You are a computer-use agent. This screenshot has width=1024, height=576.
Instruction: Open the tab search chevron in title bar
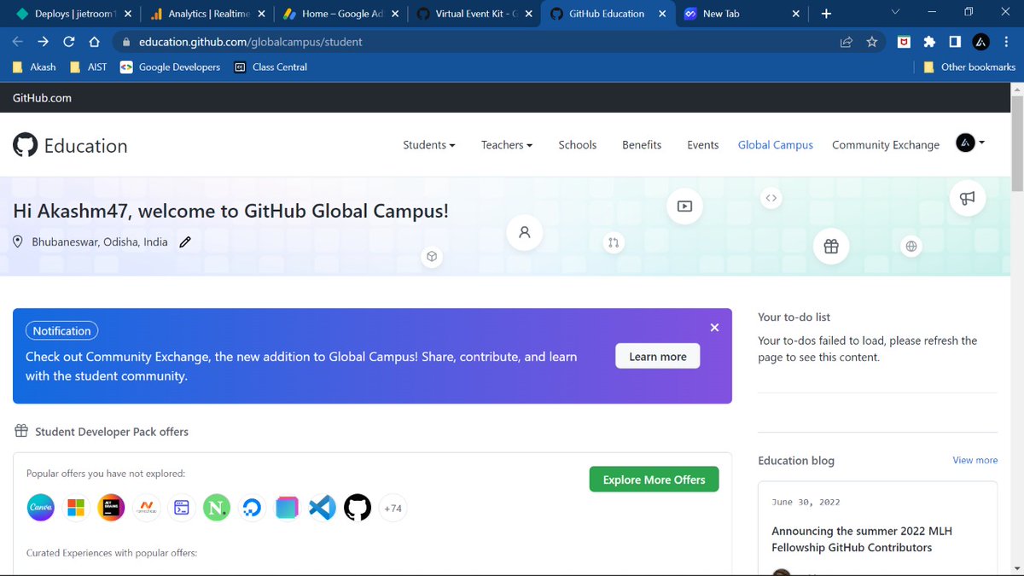(895, 13)
